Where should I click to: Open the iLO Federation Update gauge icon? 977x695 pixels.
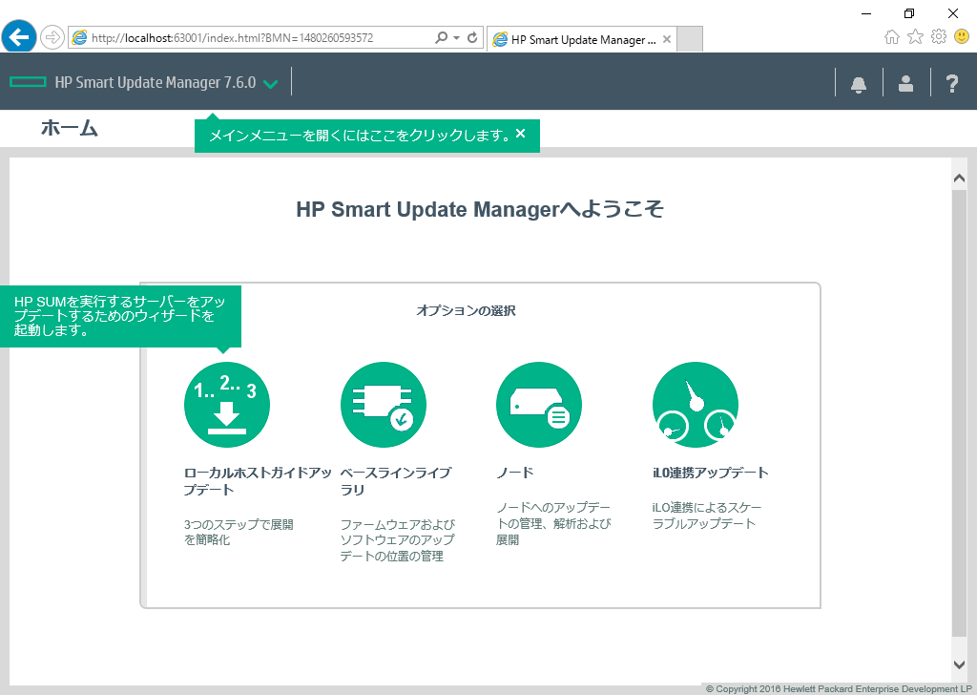pos(696,405)
